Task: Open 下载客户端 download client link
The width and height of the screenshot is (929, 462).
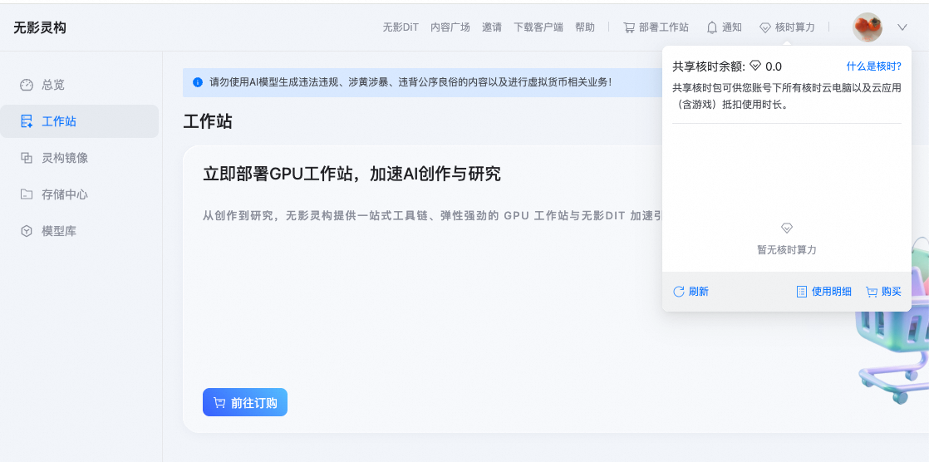Action: tap(538, 27)
